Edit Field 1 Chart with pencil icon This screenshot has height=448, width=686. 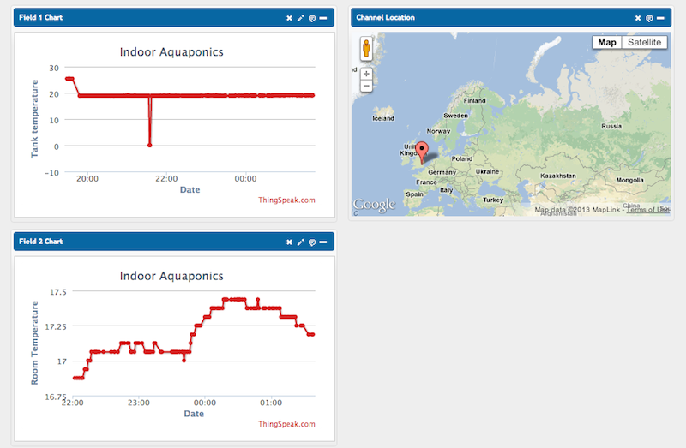300,17
